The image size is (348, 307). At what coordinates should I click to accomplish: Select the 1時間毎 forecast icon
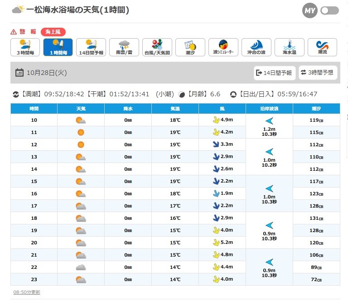pyautogui.click(x=58, y=47)
